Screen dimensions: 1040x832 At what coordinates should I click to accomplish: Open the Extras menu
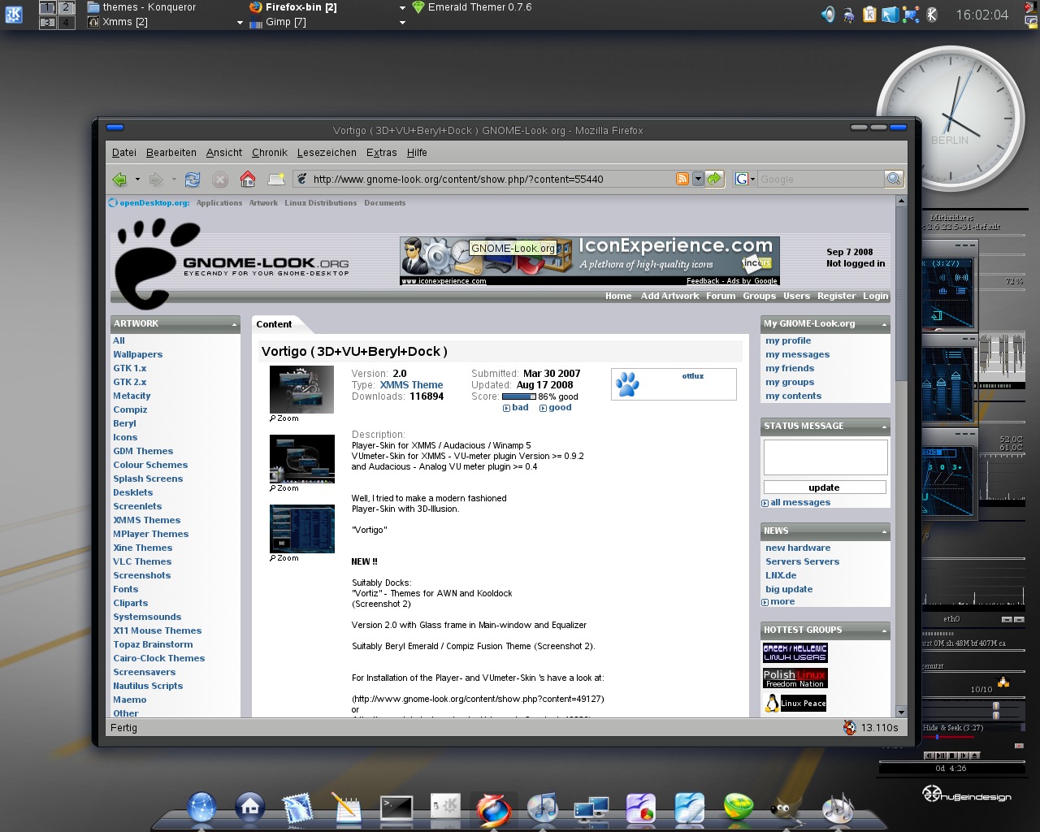tap(382, 153)
